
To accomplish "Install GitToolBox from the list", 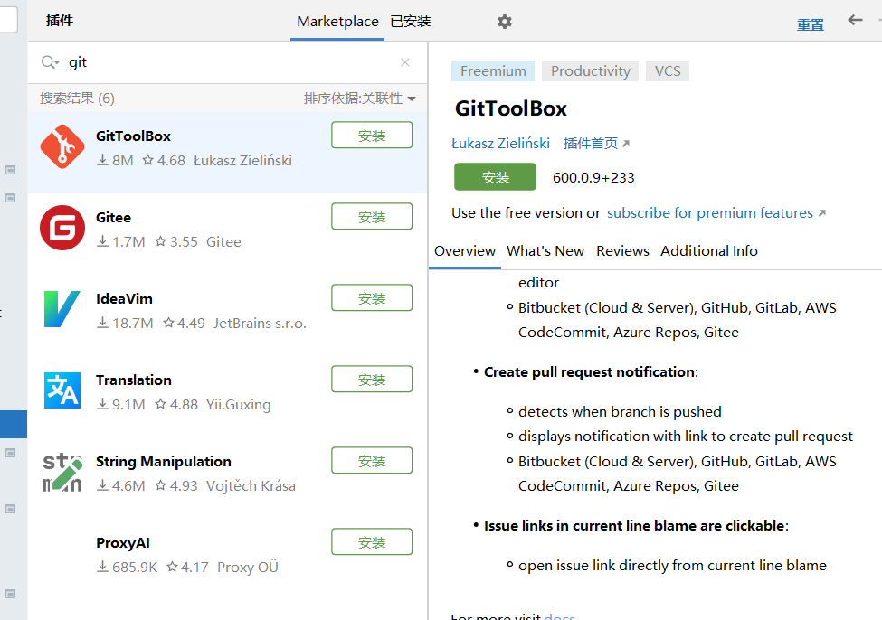I will click(372, 135).
